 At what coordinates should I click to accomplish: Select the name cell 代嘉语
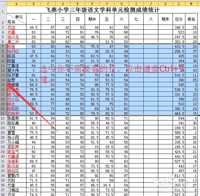17,156
